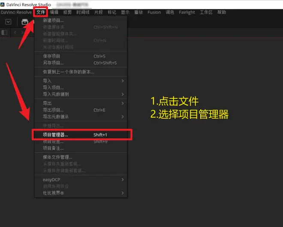Expand the 导入元数据到 submenu
This screenshot has width=283, height=227.
click(81, 94)
